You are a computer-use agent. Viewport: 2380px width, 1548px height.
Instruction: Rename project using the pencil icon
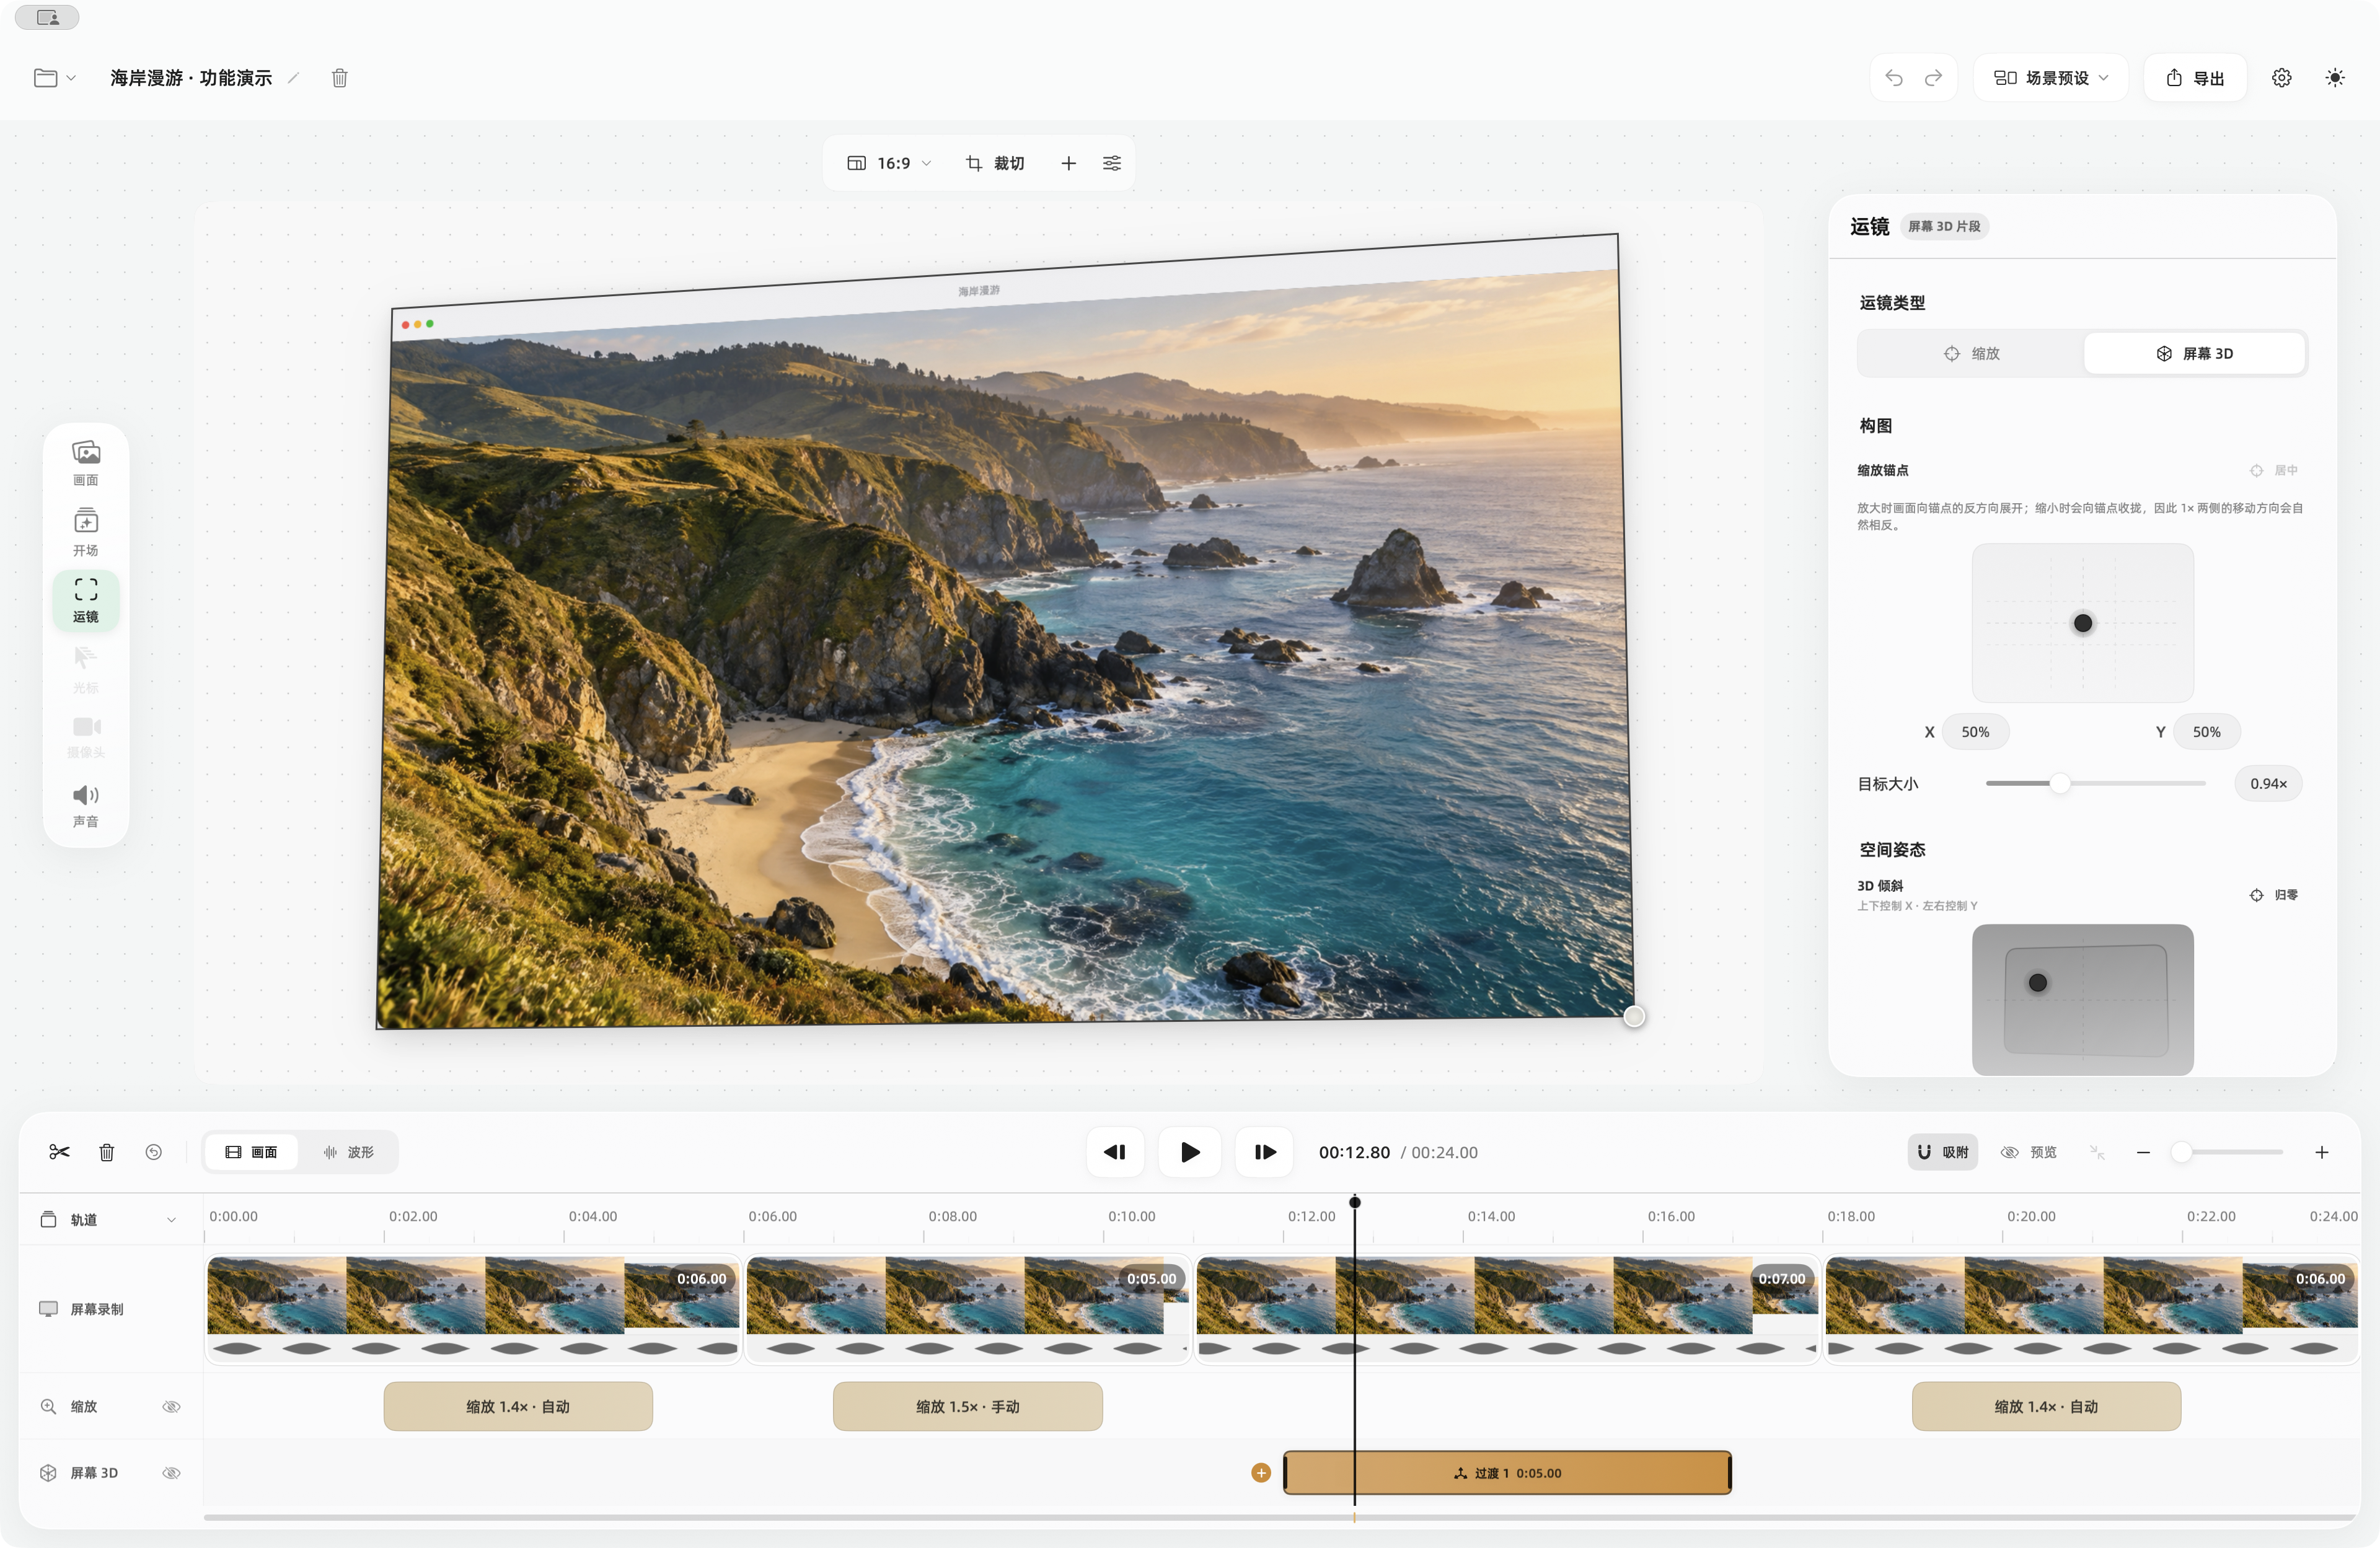[x=293, y=78]
